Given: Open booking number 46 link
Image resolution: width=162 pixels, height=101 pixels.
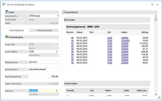Looking at the screenshot, I should click(72, 38).
